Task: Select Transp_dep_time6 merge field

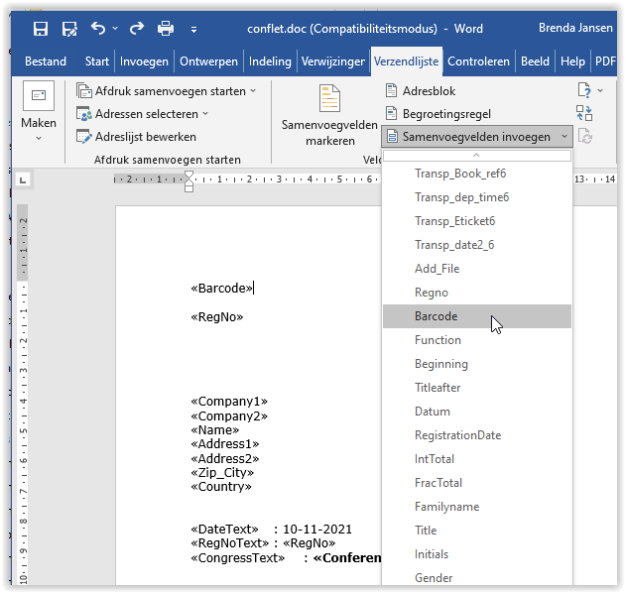Action: tap(477, 197)
